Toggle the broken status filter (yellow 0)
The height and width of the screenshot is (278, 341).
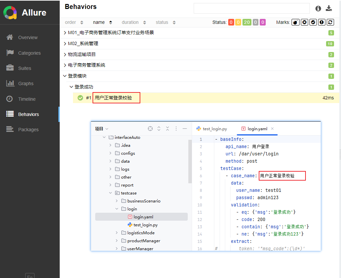coord(238,23)
